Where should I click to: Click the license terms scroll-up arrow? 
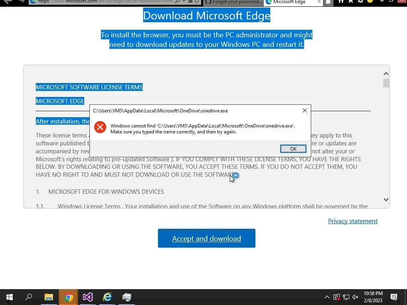386,74
